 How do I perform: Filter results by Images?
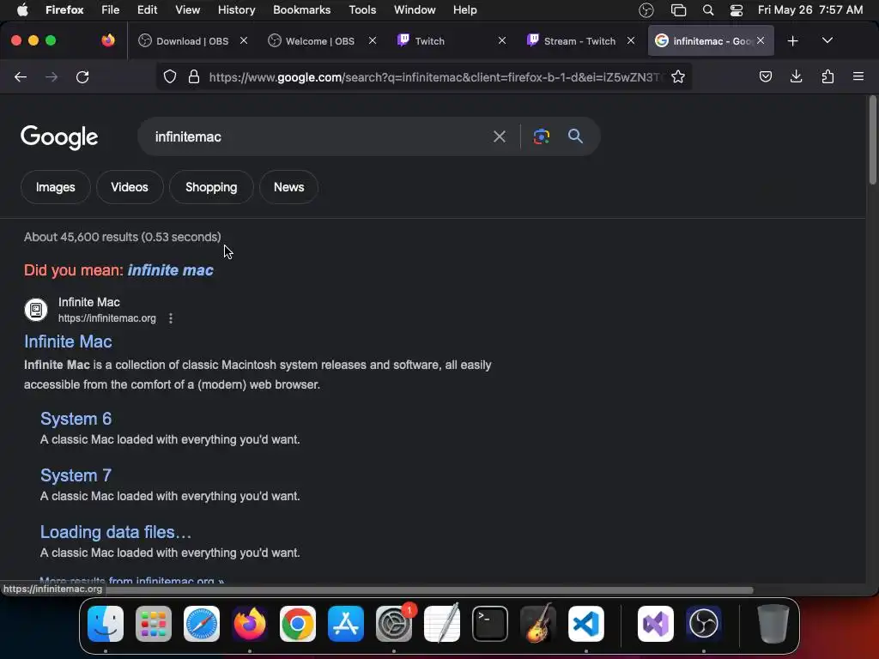point(56,187)
